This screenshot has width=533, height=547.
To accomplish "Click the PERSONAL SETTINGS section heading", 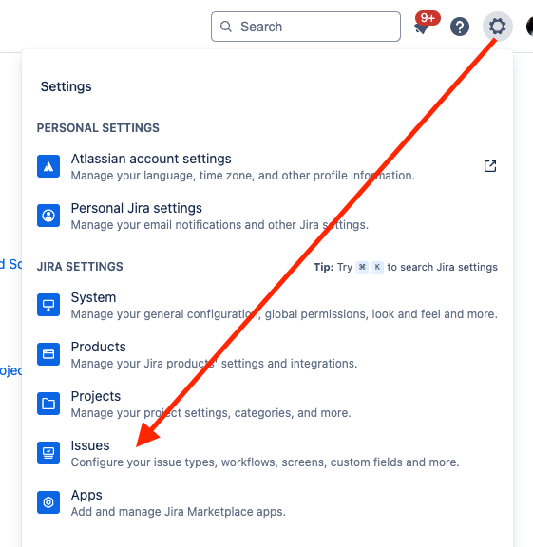I will [98, 128].
